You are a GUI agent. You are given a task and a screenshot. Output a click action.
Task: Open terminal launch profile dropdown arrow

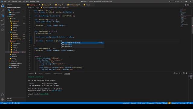181,73
